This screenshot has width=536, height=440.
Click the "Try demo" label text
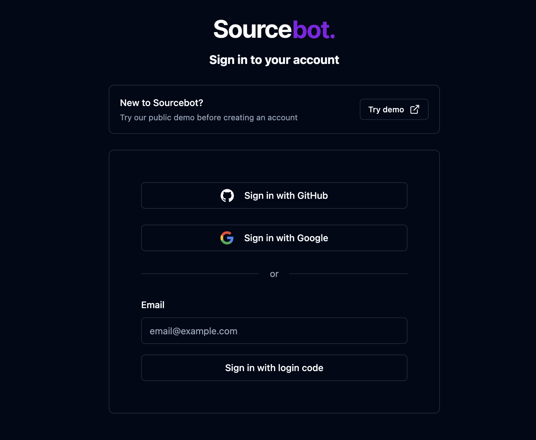386,110
